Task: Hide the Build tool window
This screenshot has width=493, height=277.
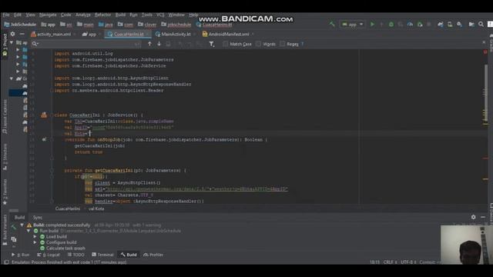Action: tap(483, 217)
